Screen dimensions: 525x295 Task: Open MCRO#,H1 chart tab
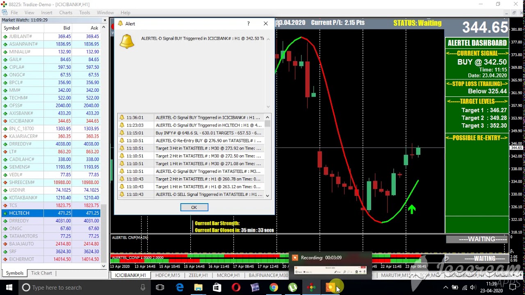click(x=228, y=275)
